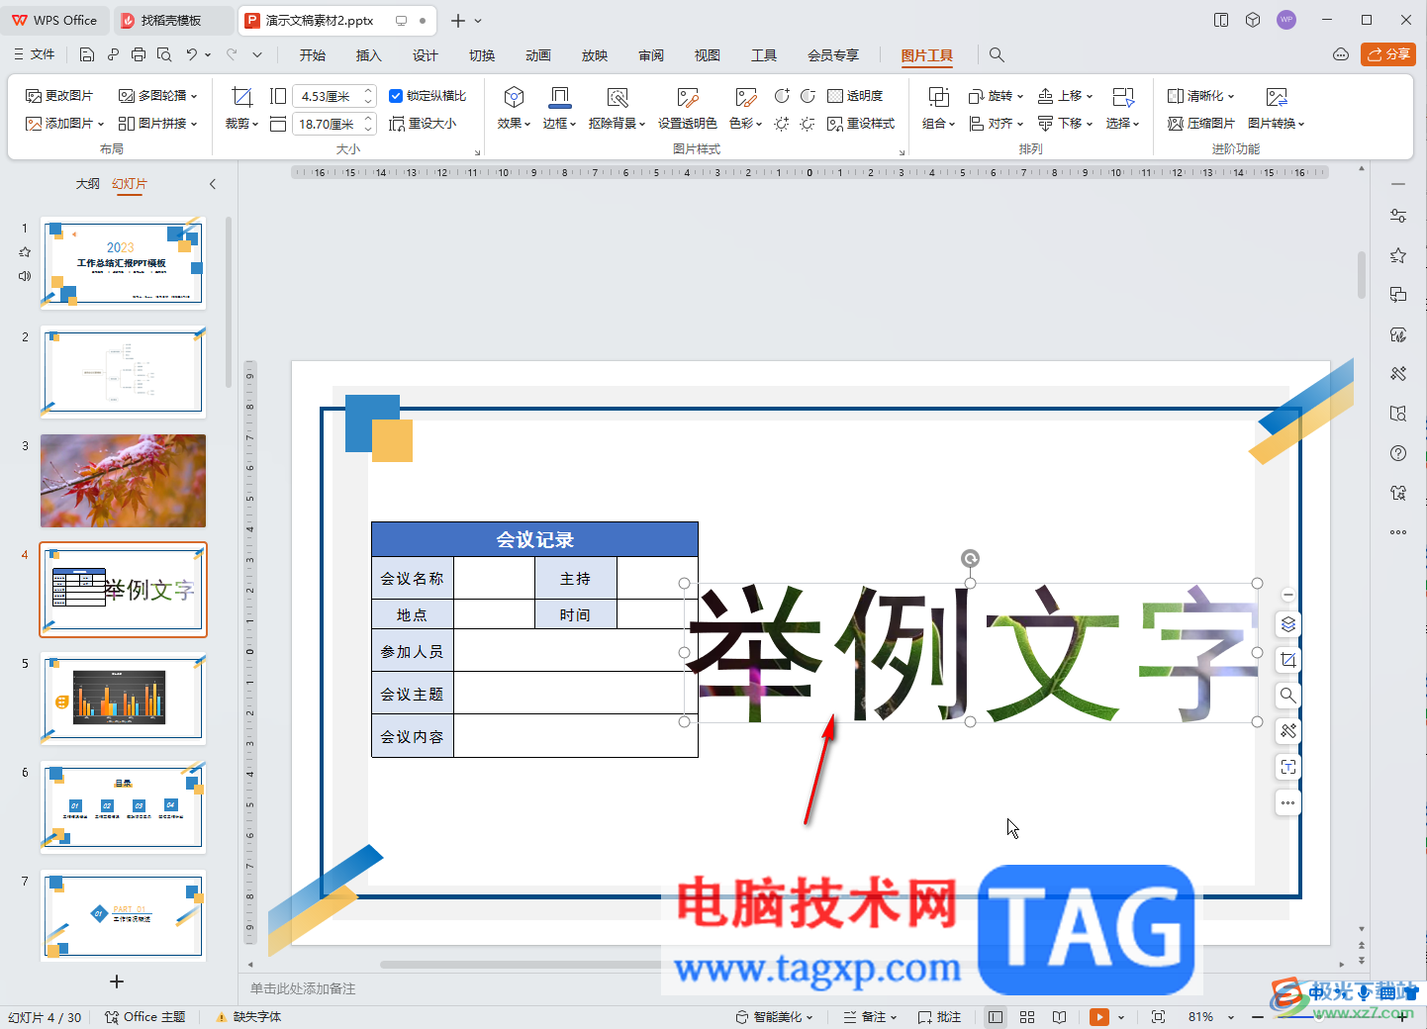The height and width of the screenshot is (1029, 1427).
Task: Click zoom out minus on zoom slider
Action: 1258,1017
